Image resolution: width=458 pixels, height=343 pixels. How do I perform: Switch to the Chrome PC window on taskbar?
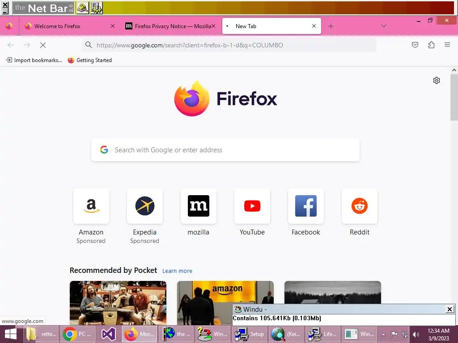point(78,334)
